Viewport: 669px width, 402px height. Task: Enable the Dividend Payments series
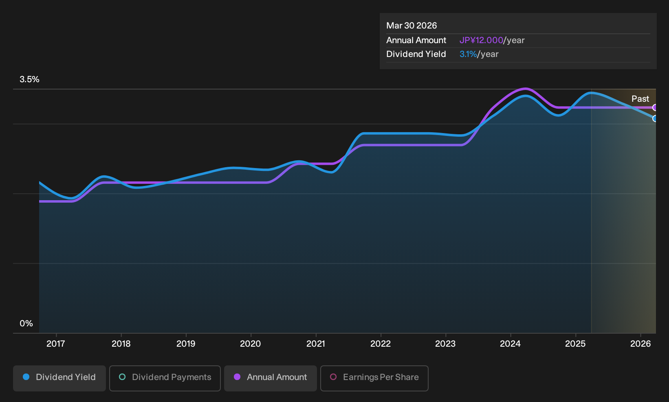pos(165,378)
